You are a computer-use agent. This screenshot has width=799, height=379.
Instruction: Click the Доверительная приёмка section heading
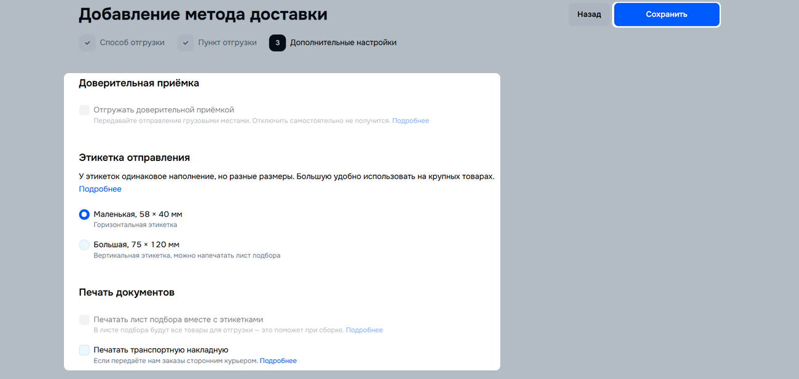[139, 83]
